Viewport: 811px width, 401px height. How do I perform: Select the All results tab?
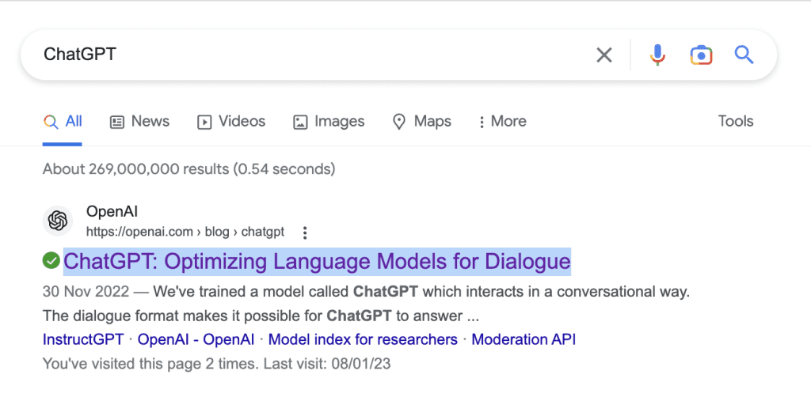[x=63, y=122]
